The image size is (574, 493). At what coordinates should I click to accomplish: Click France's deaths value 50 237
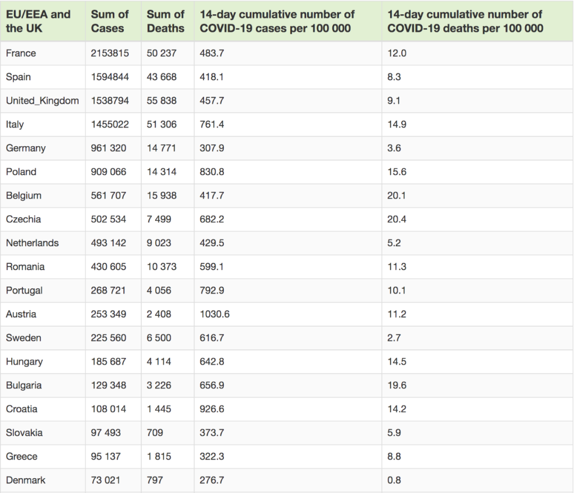[x=162, y=53]
